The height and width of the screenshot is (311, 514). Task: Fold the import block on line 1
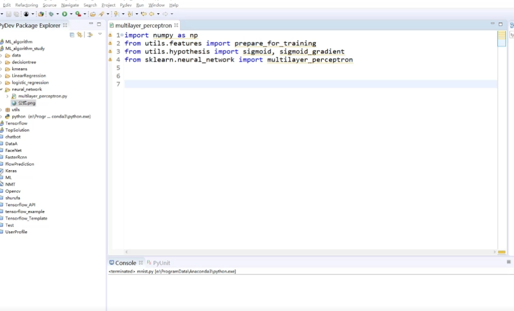pos(122,36)
